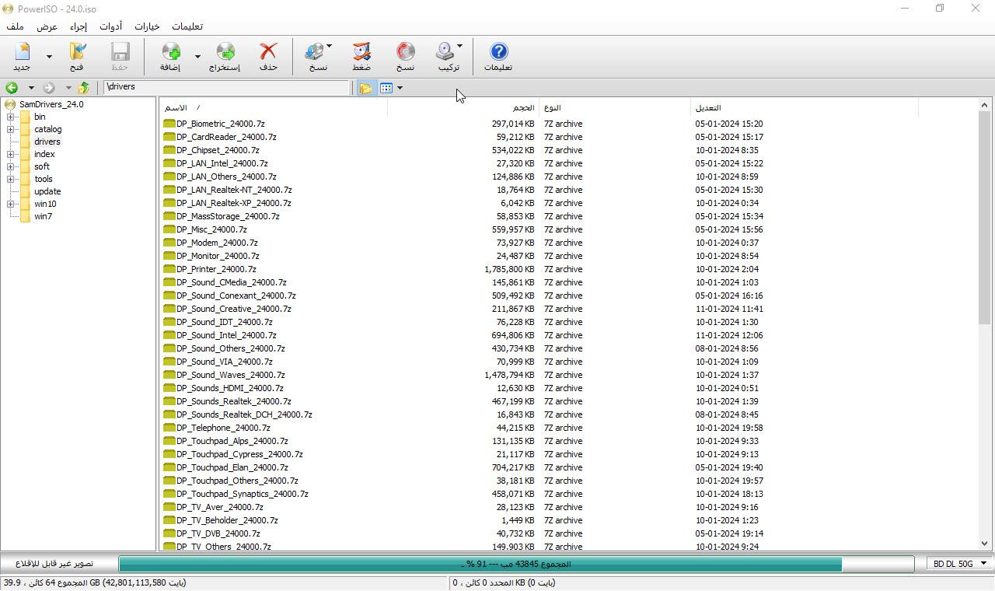Screen dimensions: 995x591
Task: Select SamDrivers_24.0 root in the tree
Action: (51, 104)
